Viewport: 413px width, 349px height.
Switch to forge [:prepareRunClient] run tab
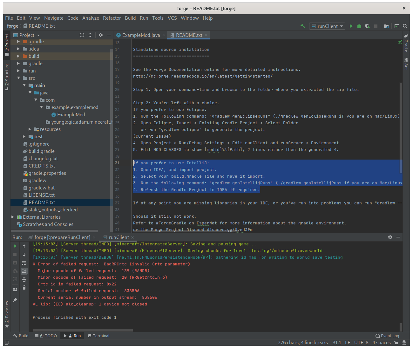click(62, 237)
